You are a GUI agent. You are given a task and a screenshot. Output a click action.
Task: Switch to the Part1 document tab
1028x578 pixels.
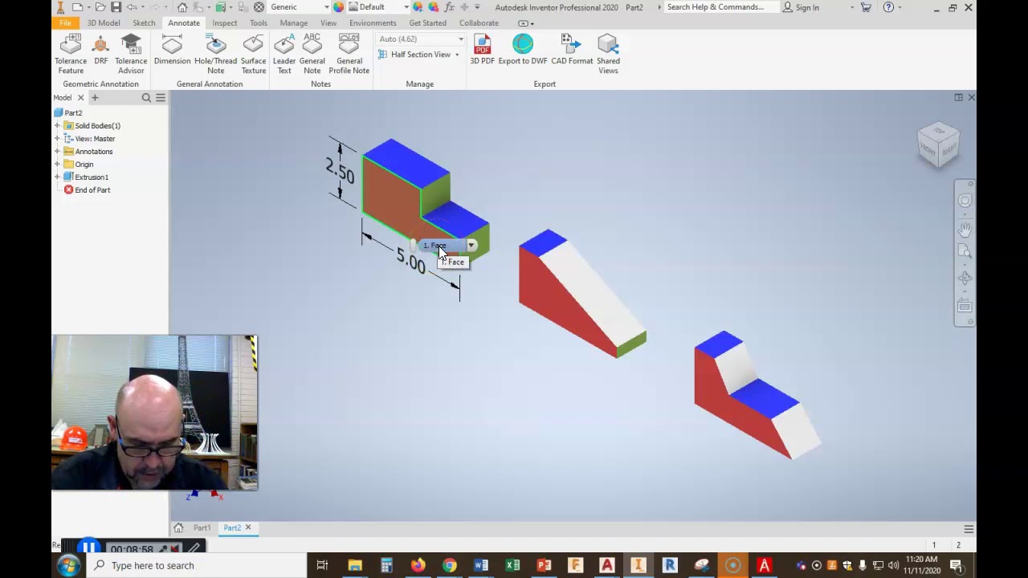click(202, 528)
